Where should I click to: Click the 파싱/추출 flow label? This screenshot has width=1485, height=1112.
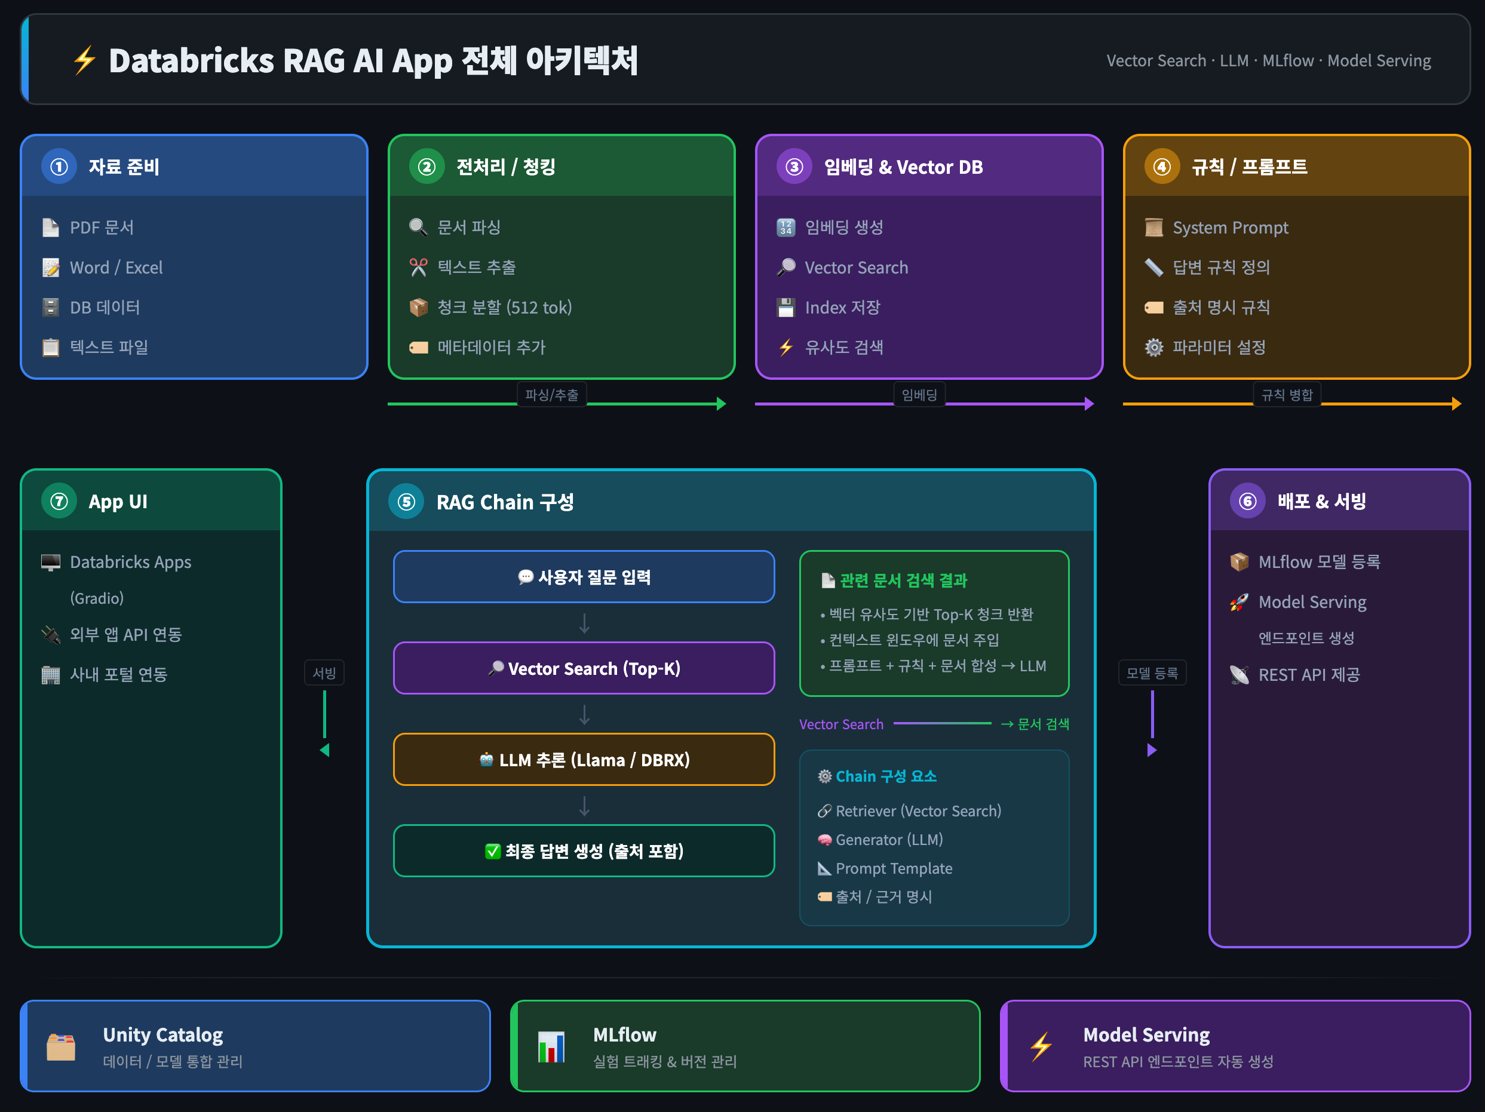click(552, 395)
